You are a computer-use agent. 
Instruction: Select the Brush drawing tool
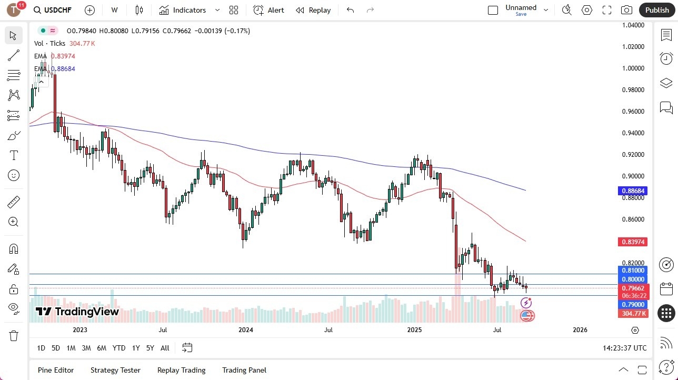13,135
